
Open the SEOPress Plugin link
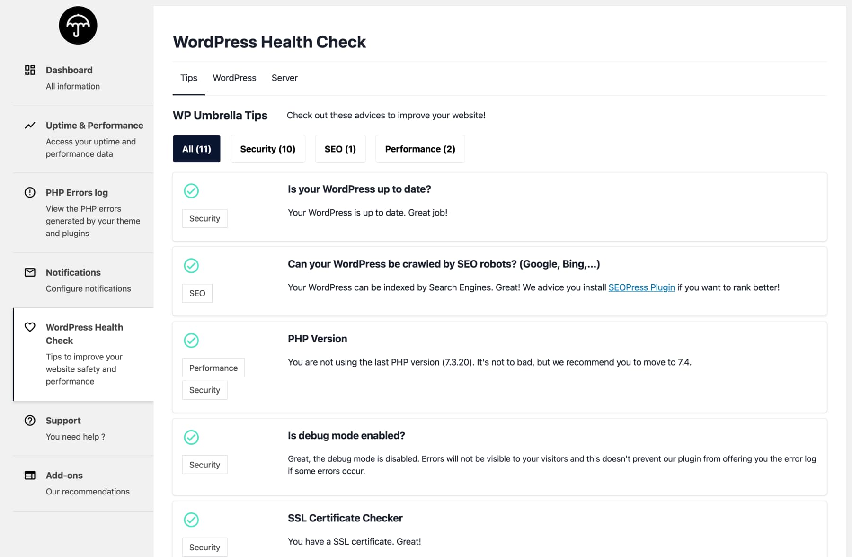click(641, 287)
